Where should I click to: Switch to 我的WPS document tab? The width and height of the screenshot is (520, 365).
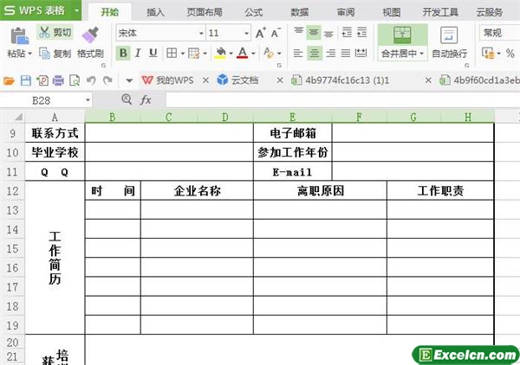pyautogui.click(x=167, y=80)
